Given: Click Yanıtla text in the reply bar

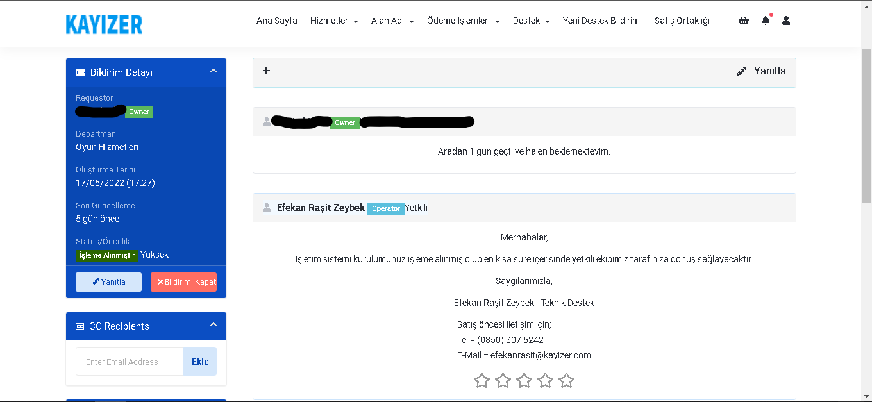Looking at the screenshot, I should (770, 71).
